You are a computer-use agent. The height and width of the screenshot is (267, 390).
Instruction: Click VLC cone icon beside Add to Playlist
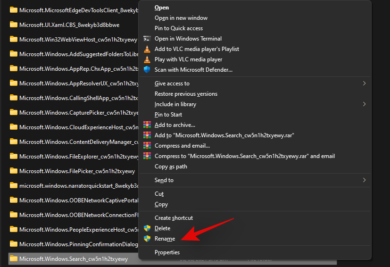[x=147, y=49]
